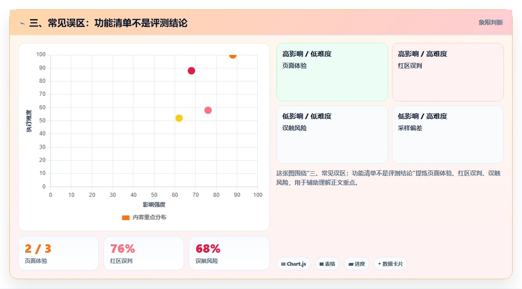This screenshot has width=522, height=289.
Task: Click the 2 / 3 页面体验 stat card
Action: pos(59,254)
